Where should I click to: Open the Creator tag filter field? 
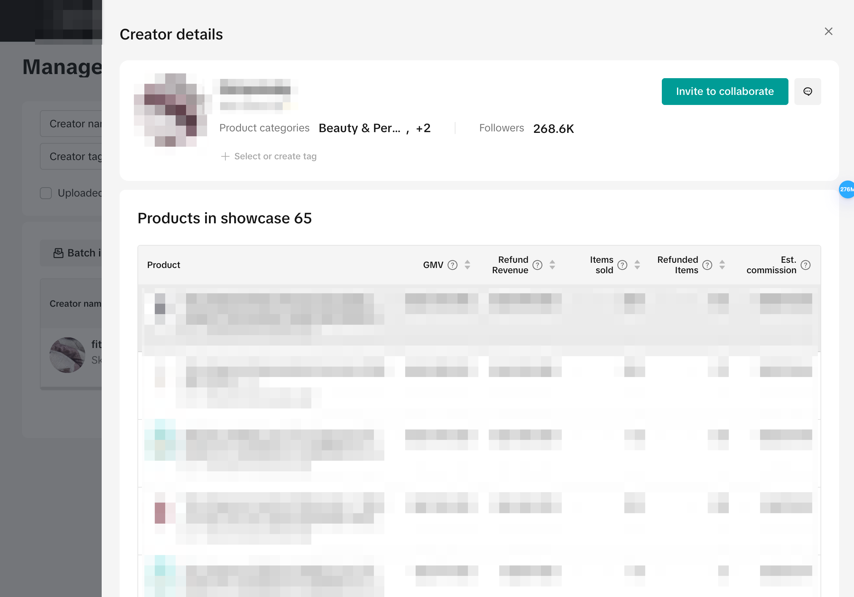(x=74, y=156)
